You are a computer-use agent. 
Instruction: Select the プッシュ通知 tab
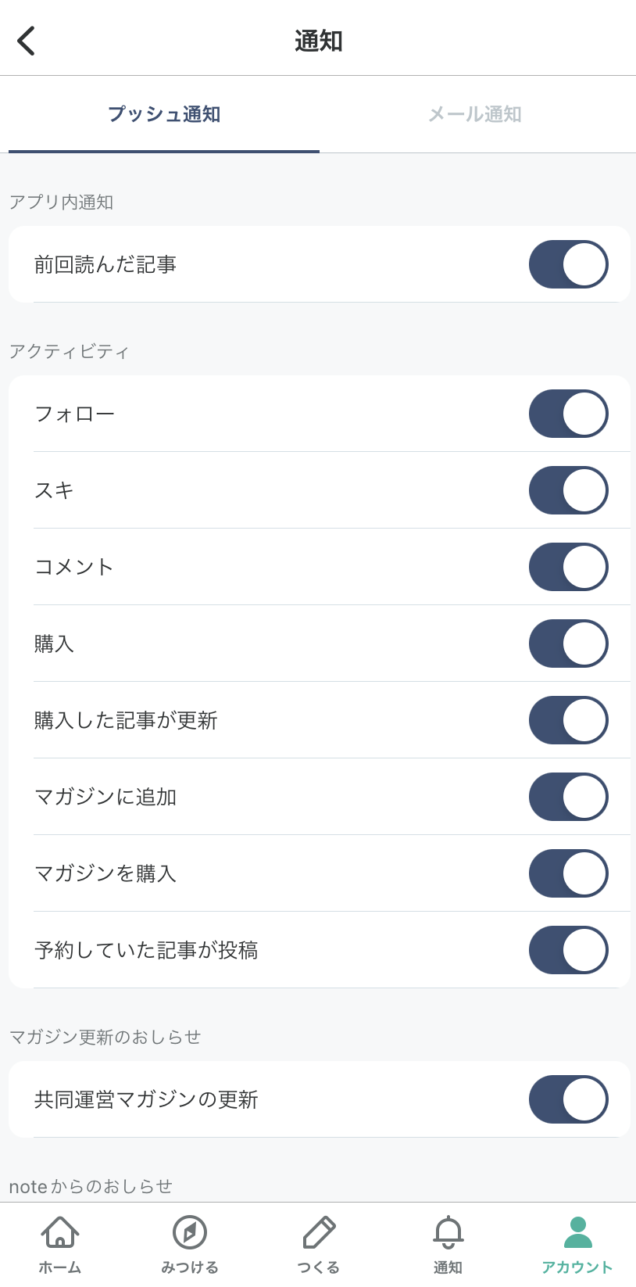point(164,114)
